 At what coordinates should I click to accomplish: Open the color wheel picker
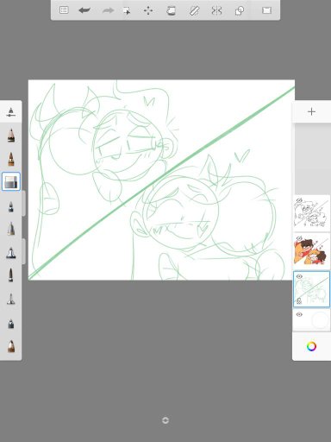[311, 346]
